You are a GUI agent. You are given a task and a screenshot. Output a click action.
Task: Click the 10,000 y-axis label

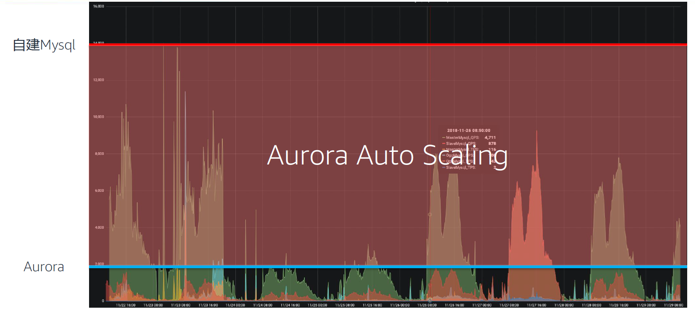click(x=99, y=117)
